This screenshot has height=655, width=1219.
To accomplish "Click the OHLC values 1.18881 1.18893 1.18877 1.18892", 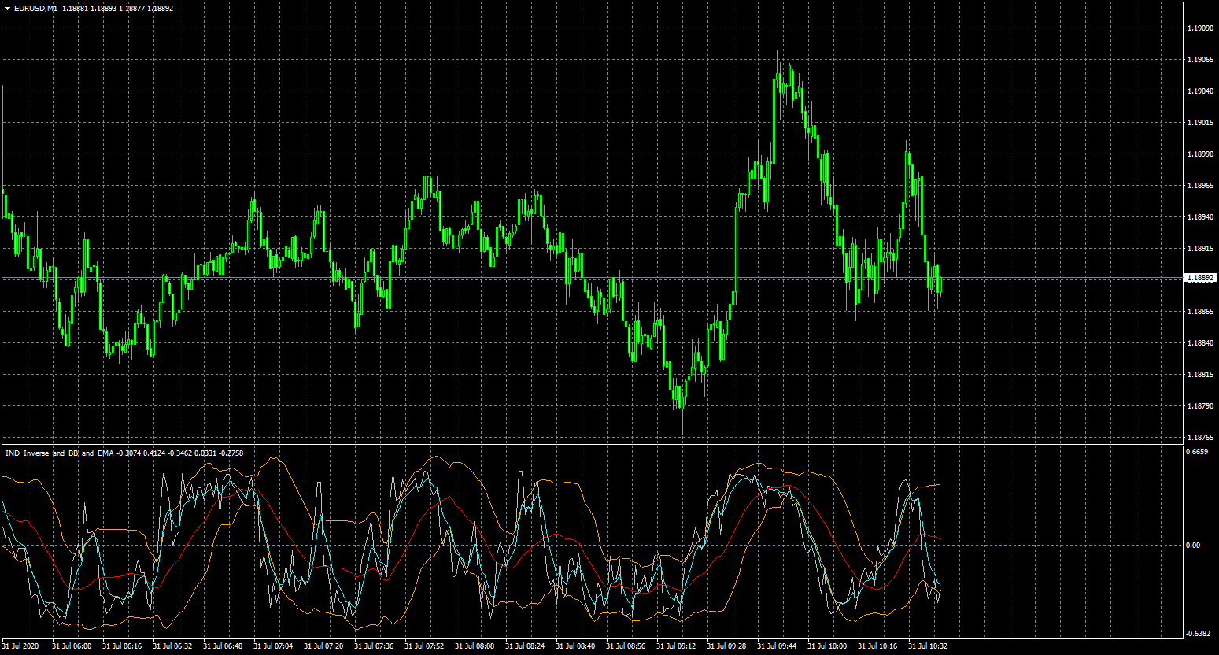I will pyautogui.click(x=118, y=9).
